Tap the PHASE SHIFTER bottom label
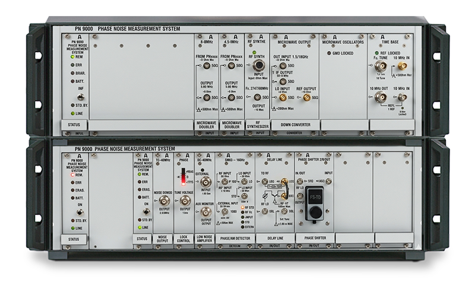The image size is (475, 289). click(x=315, y=238)
